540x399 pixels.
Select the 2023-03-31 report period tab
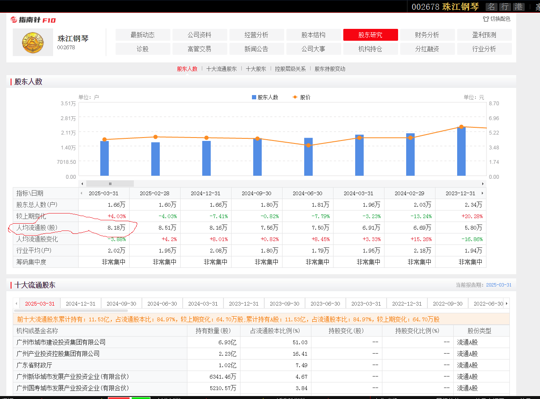pos(366,303)
